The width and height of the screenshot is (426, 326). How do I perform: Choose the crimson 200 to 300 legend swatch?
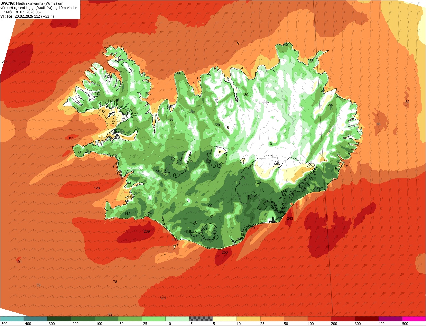[x=343, y=319]
